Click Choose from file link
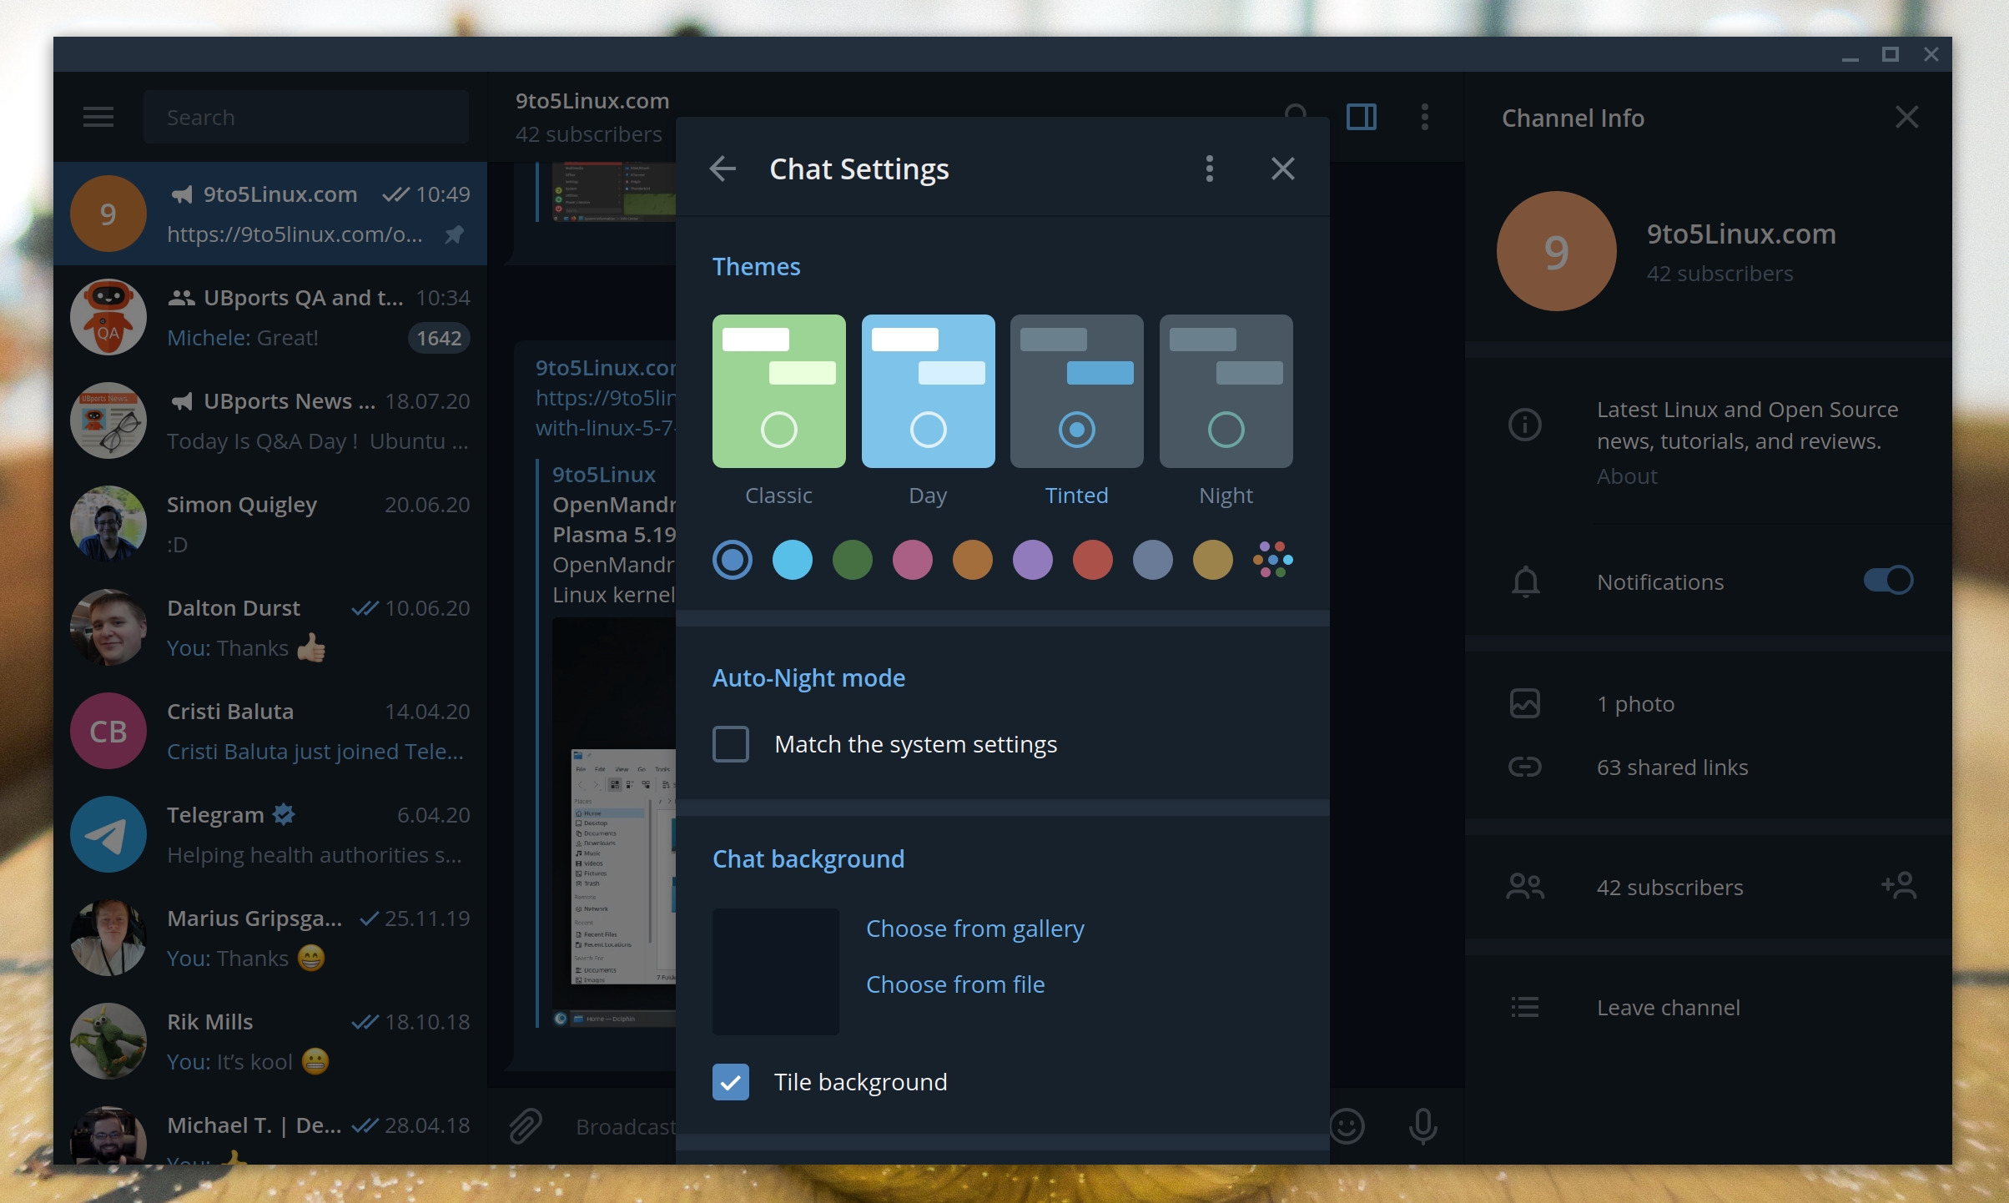 pyautogui.click(x=955, y=984)
